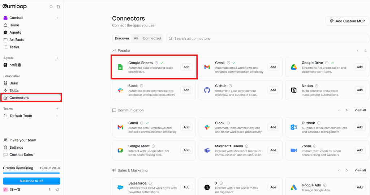Click the Zoom camera logo
Image resolution: width=370 pixels, height=195 pixels.
293,151
